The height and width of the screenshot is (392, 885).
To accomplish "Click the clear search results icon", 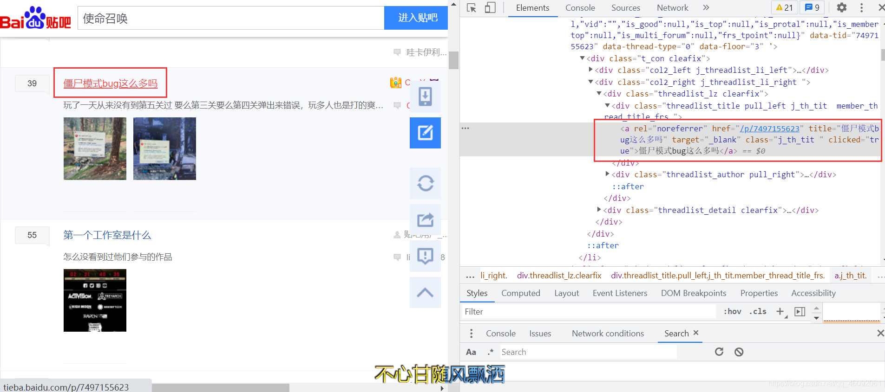I will tap(739, 352).
